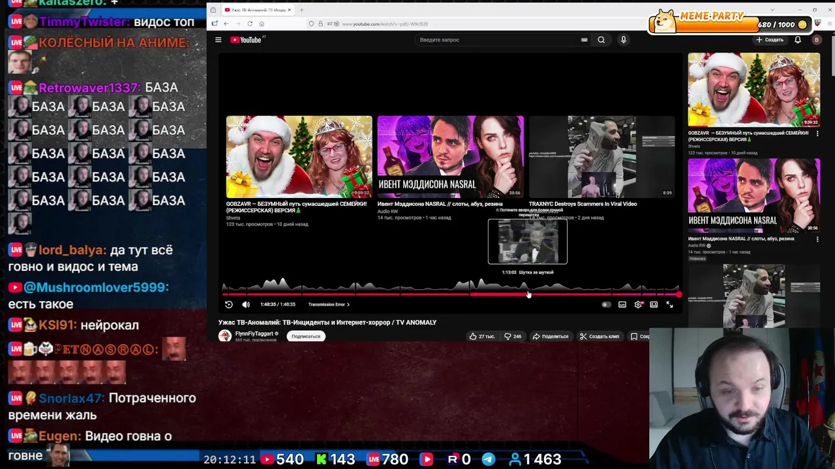Click the search magnifier button

(601, 40)
